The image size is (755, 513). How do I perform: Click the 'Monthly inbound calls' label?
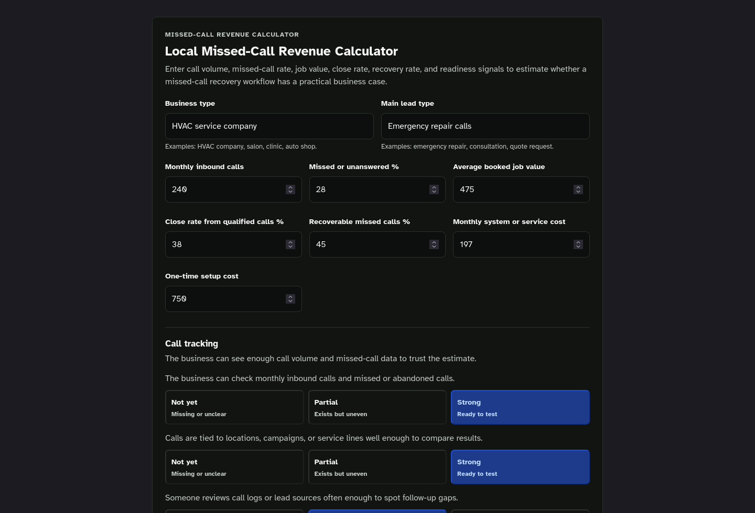point(204,167)
